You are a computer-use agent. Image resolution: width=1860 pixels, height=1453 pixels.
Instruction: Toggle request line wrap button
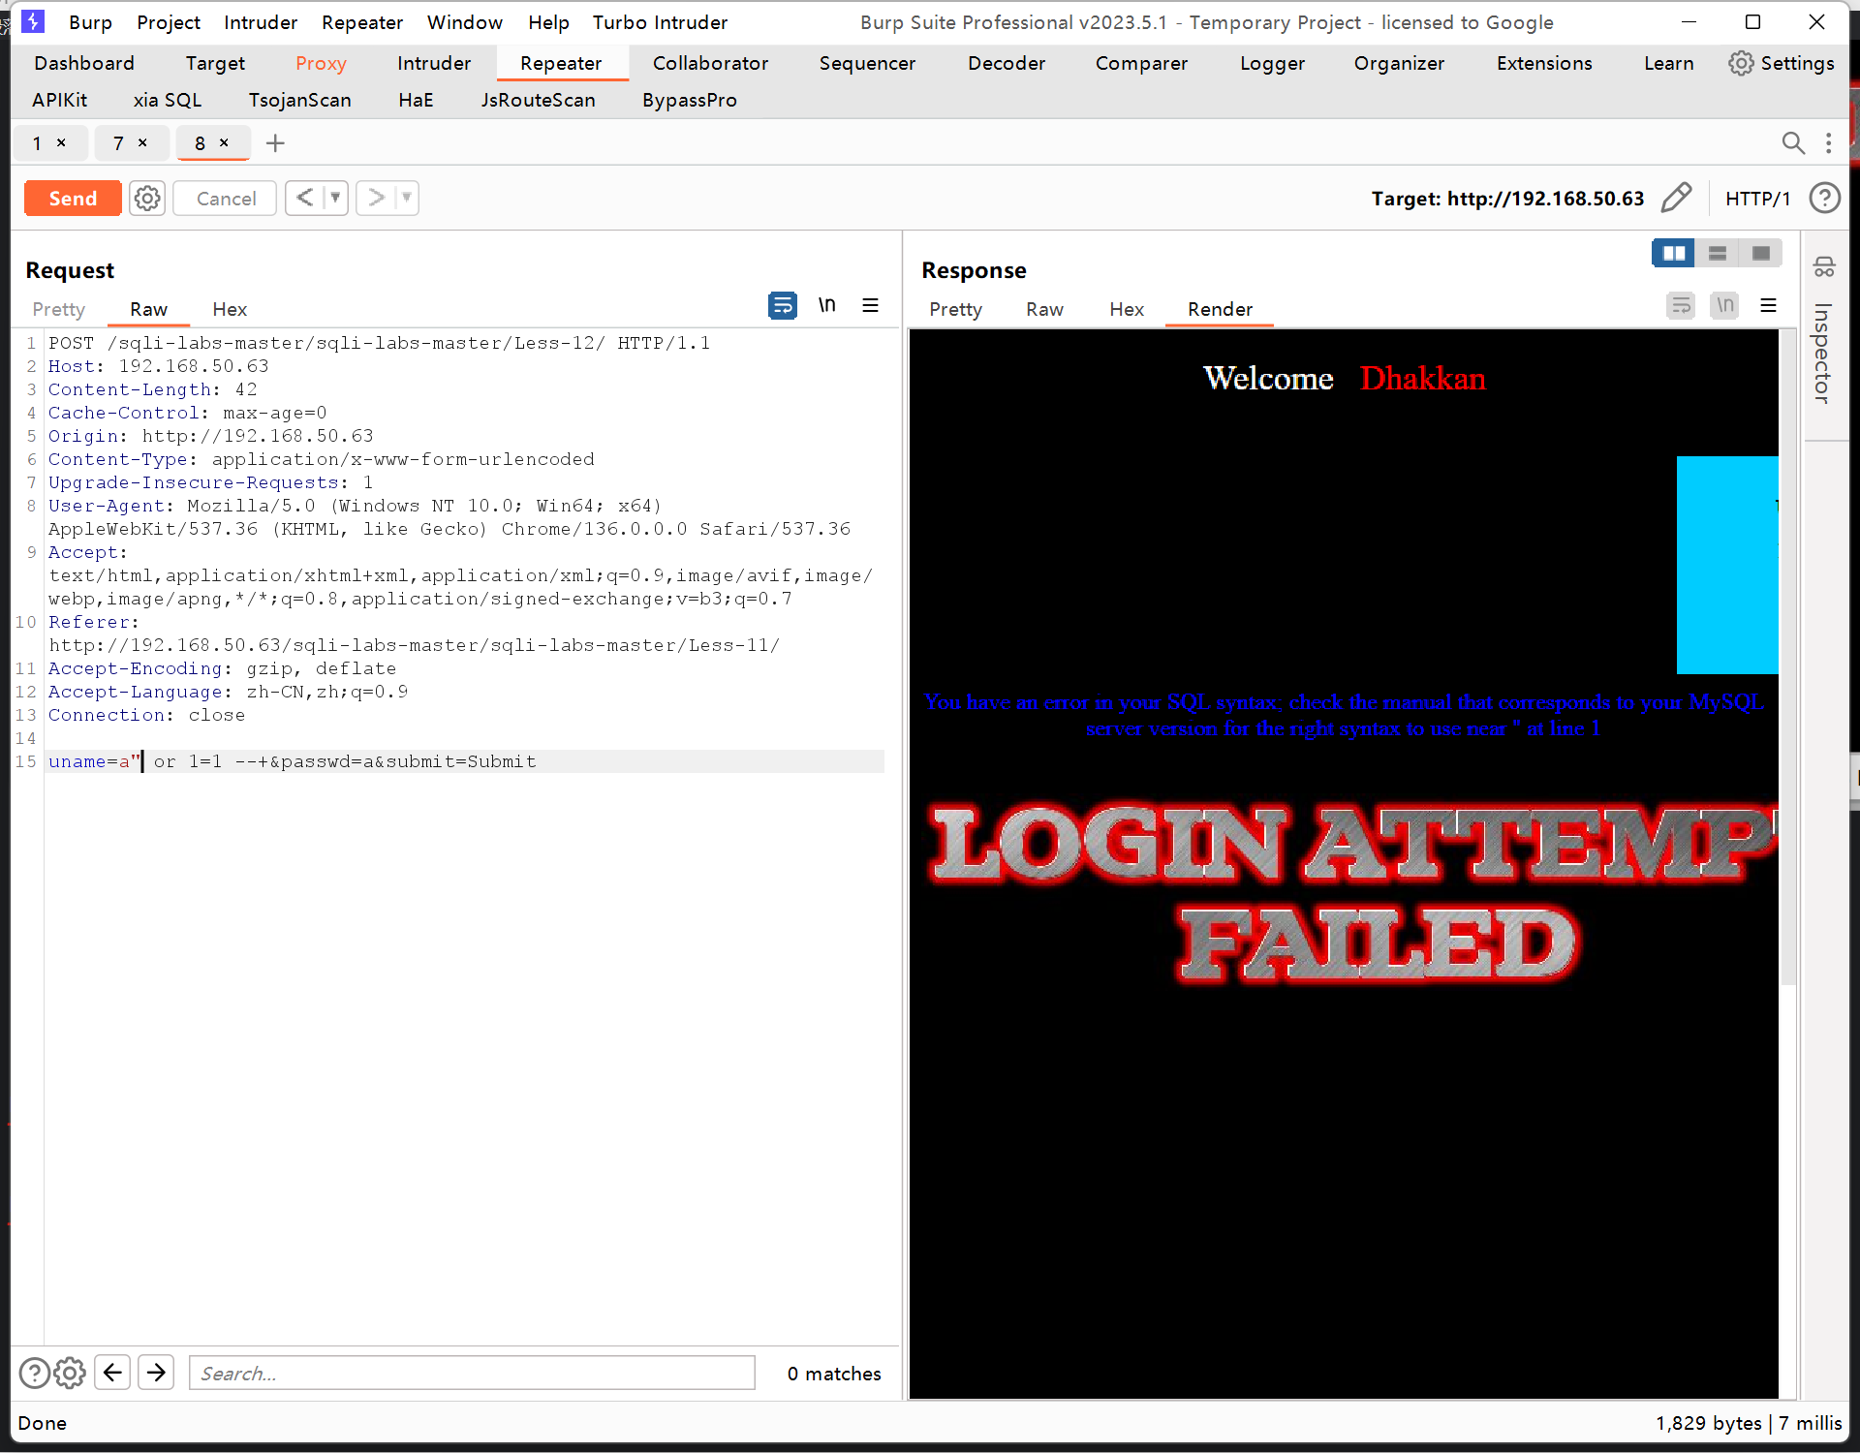tap(782, 306)
